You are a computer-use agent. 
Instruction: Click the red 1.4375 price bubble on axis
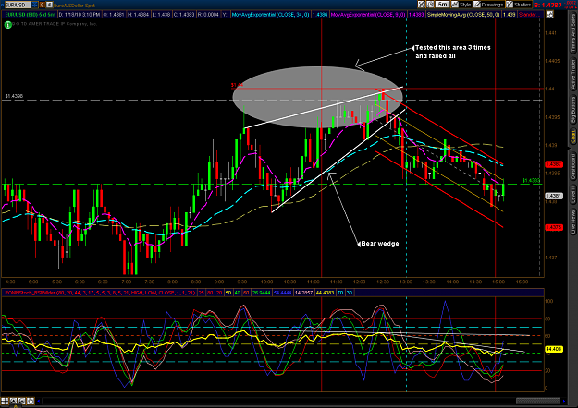[x=554, y=227]
